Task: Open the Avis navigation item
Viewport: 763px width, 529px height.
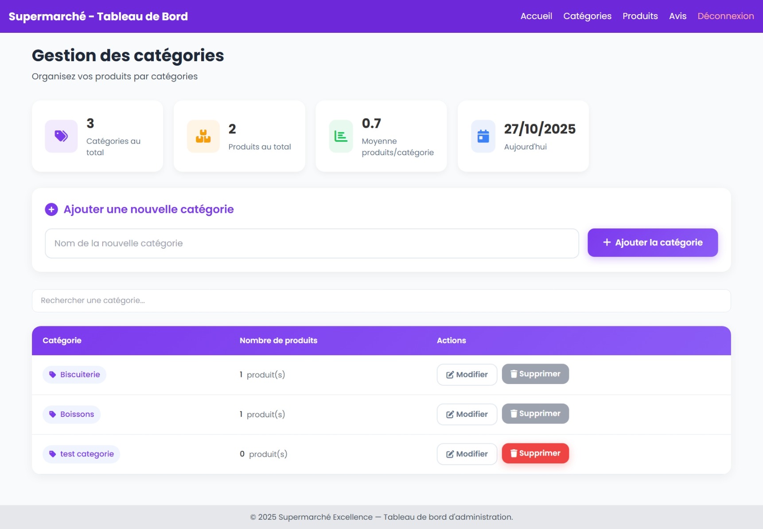Action: 677,16
